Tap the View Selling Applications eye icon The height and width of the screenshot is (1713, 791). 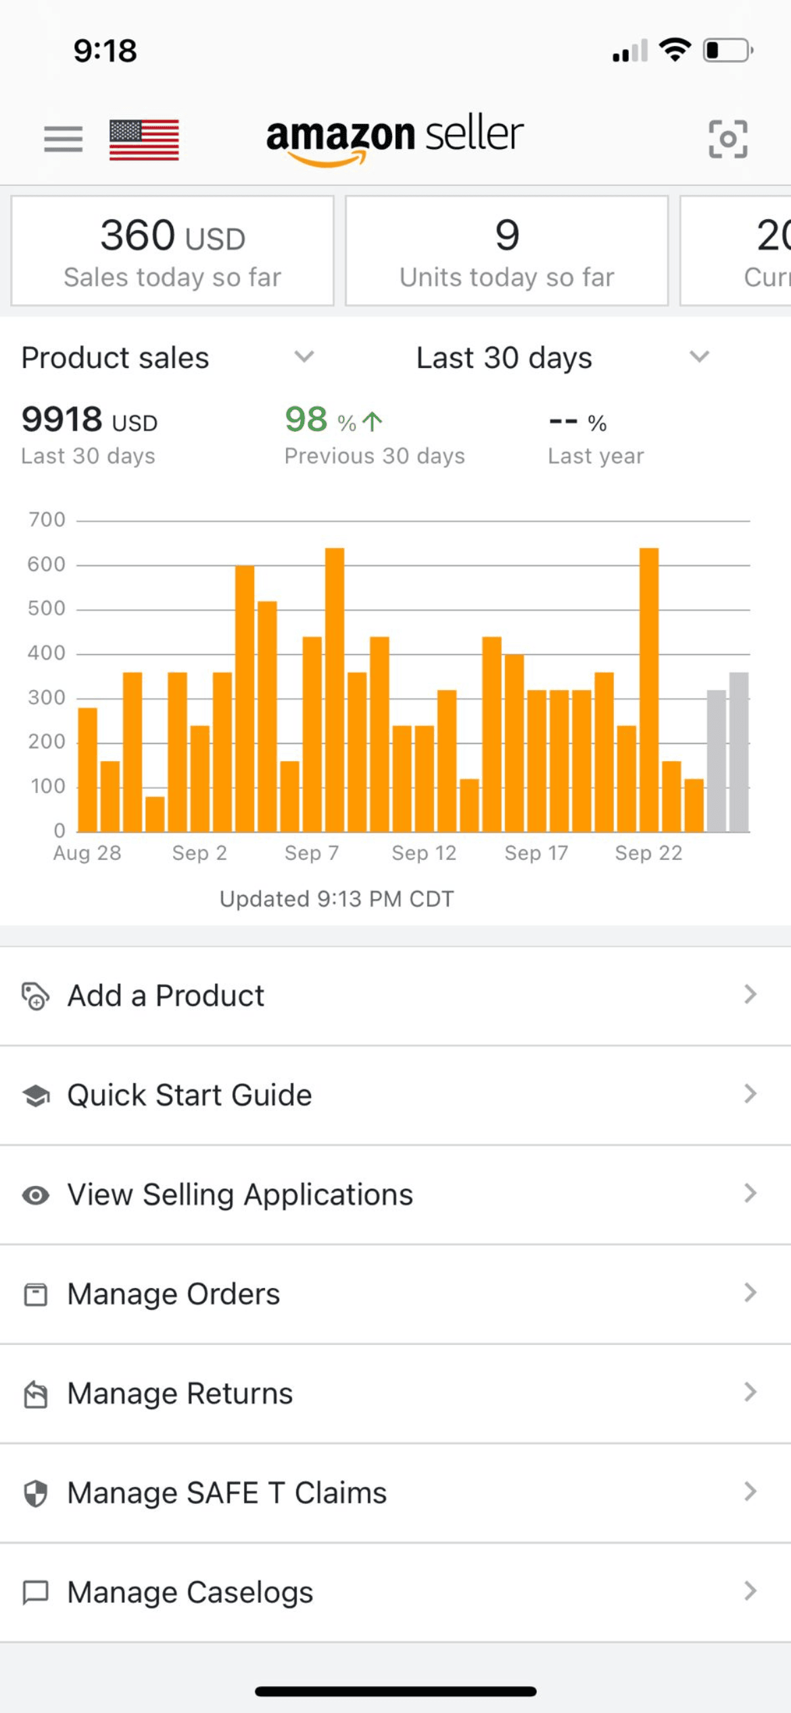pyautogui.click(x=35, y=1195)
